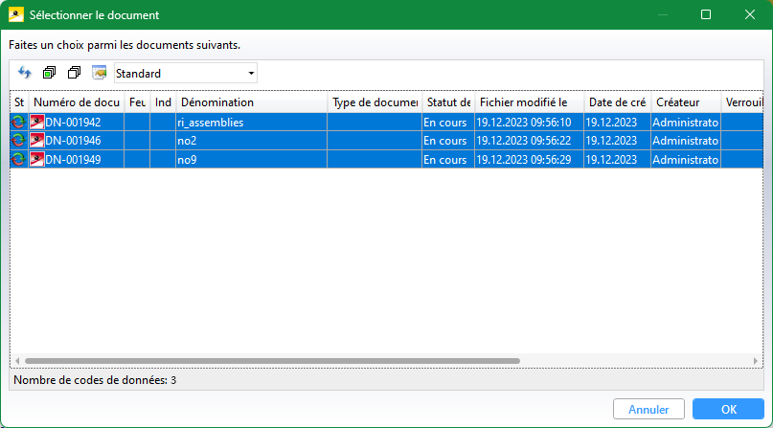Click the refresh arrows toolbar icon
Viewport: 773px width, 428px height.
[x=25, y=73]
